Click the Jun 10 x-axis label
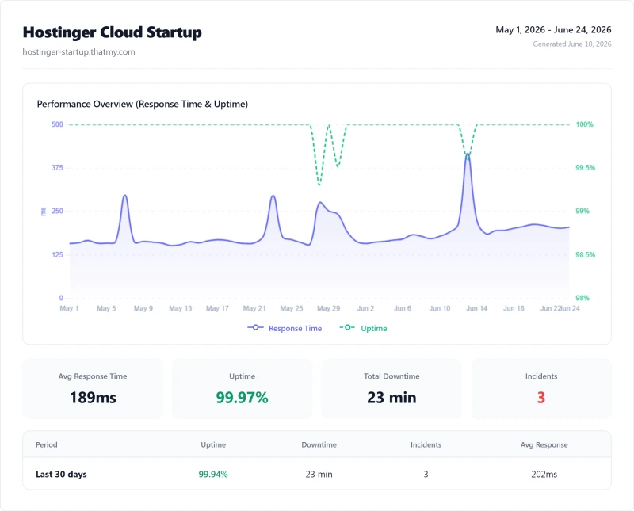This screenshot has height=511, width=634. click(x=440, y=308)
